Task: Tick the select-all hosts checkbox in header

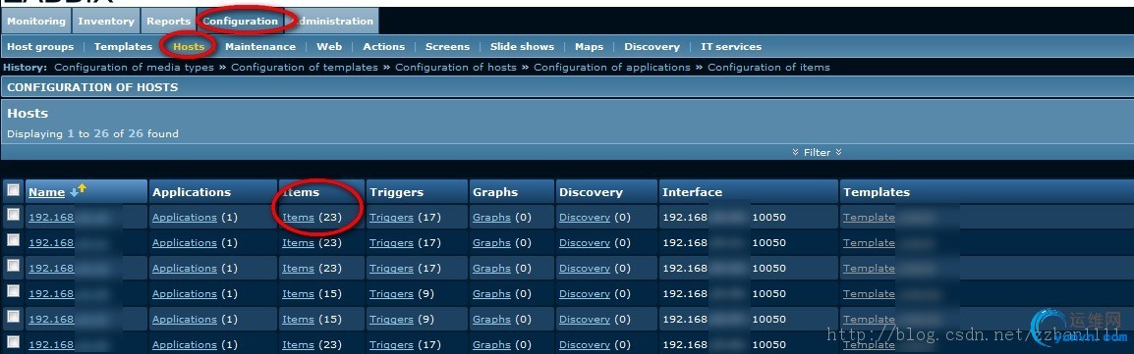Action: 13,191
